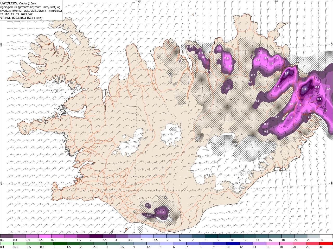Click the 1.8 precipitation value near the east coast

point(325,110)
